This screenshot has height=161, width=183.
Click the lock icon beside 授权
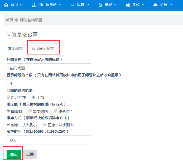tap(100, 5)
